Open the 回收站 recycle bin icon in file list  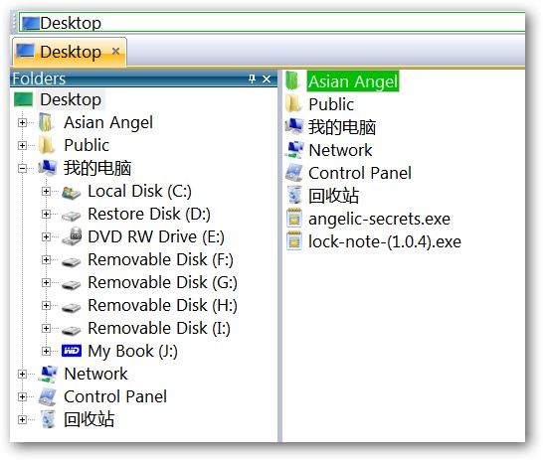[x=294, y=196]
